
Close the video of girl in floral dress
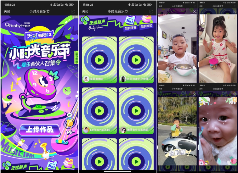[235, 12]
